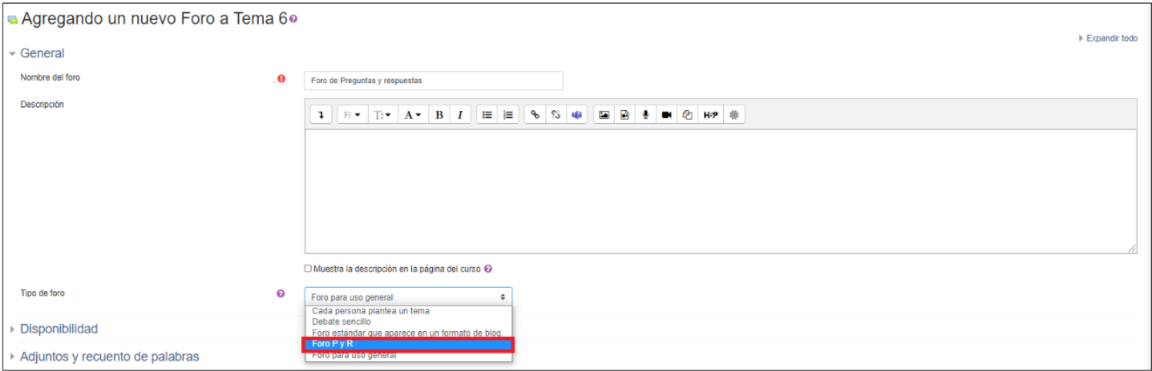Insert an unordered bullet list

click(487, 115)
